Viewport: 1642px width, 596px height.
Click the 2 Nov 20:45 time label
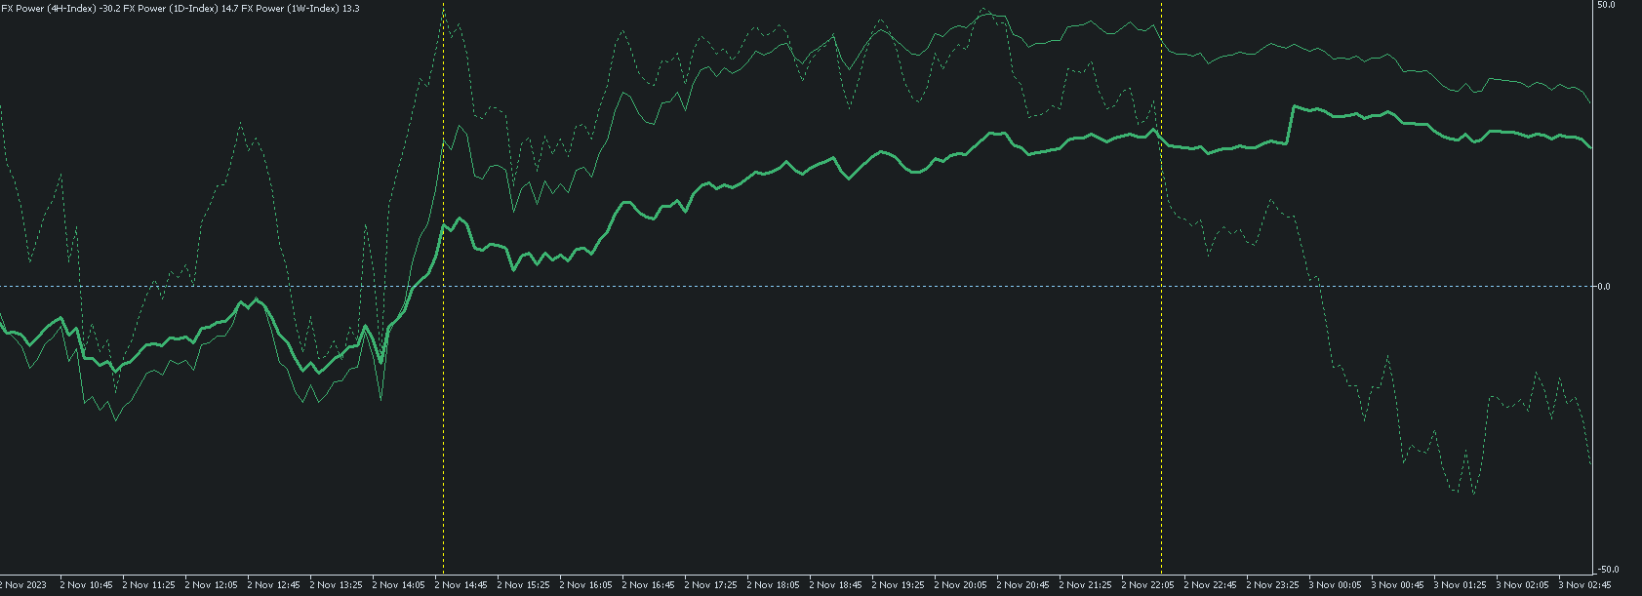(x=1022, y=585)
